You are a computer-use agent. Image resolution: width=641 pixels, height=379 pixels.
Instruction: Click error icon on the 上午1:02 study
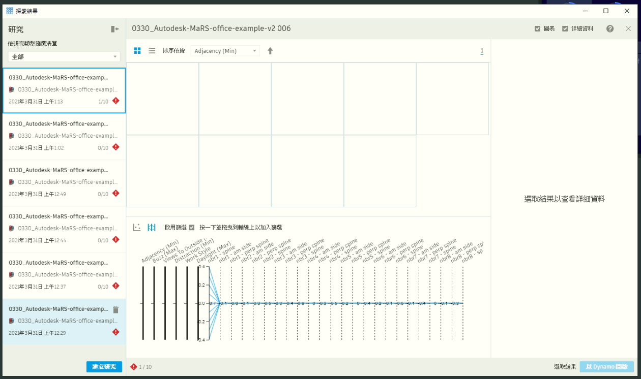115,147
